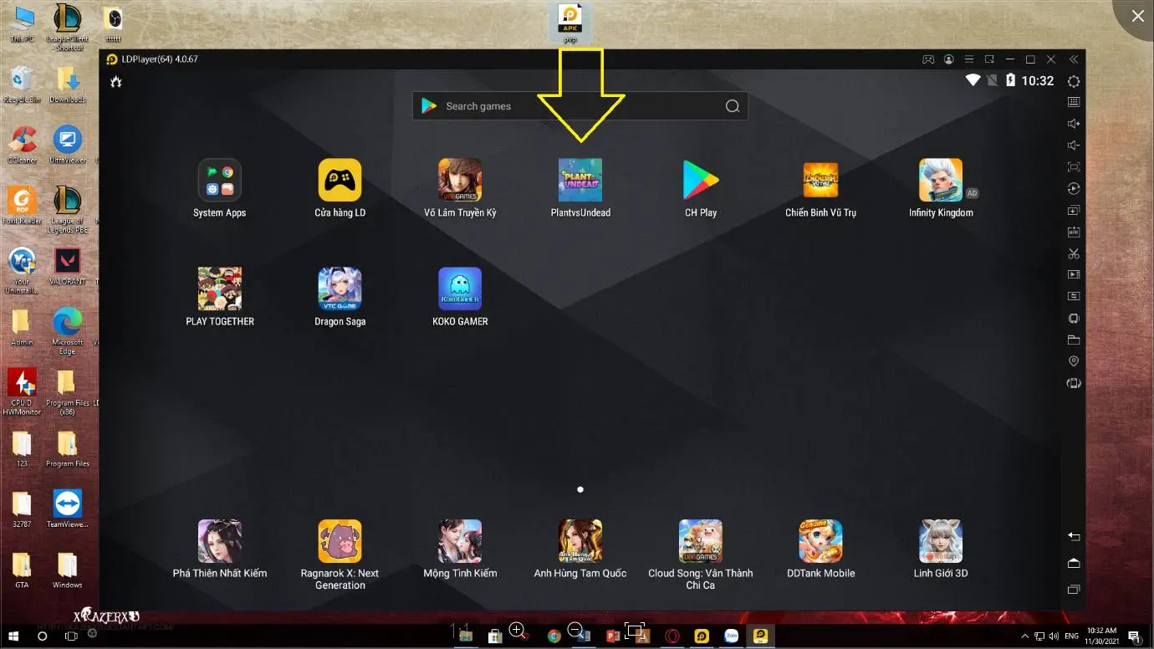Launch KOKO GAMER app
1154x649 pixels.
point(460,297)
